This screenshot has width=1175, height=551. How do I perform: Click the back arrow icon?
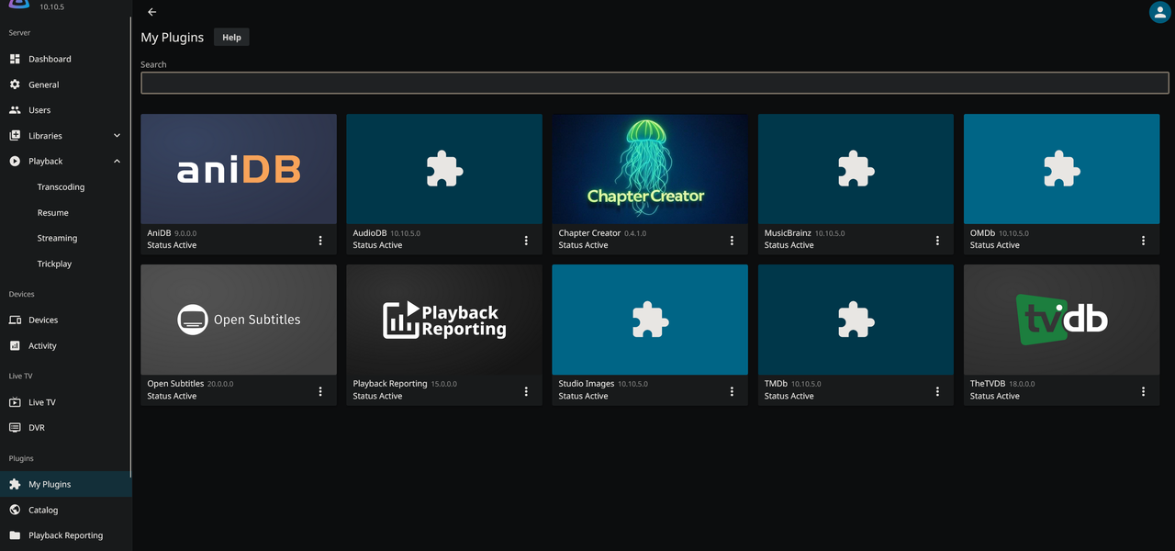pyautogui.click(x=152, y=12)
